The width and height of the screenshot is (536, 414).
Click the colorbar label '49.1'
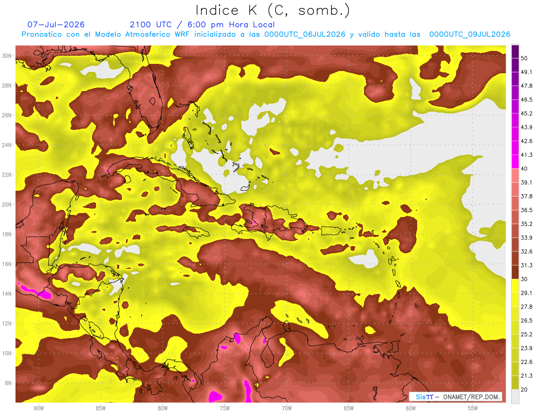click(526, 72)
